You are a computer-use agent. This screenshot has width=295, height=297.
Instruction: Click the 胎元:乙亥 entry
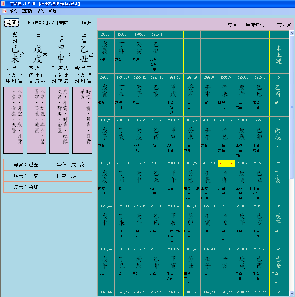tap(26, 176)
